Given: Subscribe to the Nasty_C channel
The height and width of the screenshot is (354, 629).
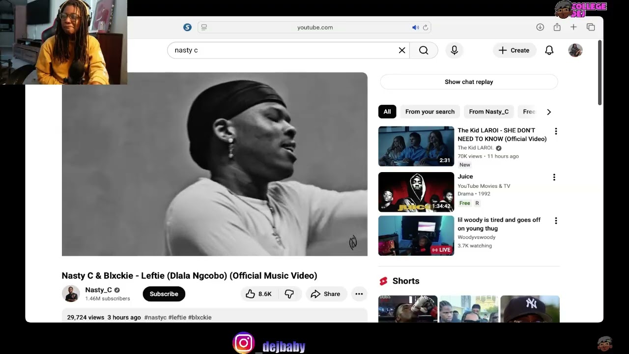Looking at the screenshot, I should pos(164,294).
